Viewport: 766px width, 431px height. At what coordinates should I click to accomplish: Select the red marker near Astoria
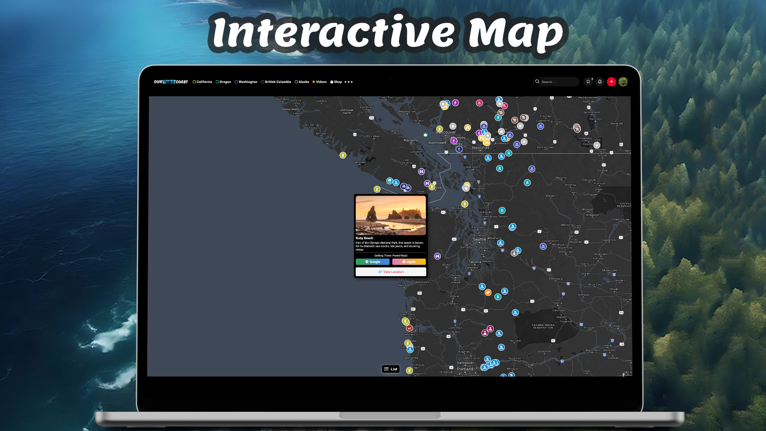409,328
